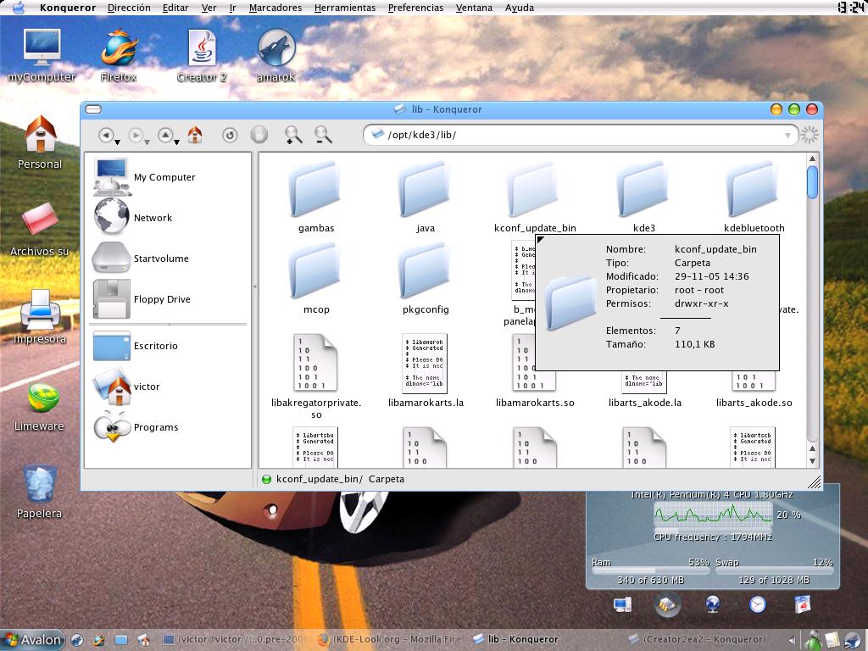Image resolution: width=868 pixels, height=651 pixels.
Task: Select the kconf_update_bin folder icon
Action: point(534,190)
